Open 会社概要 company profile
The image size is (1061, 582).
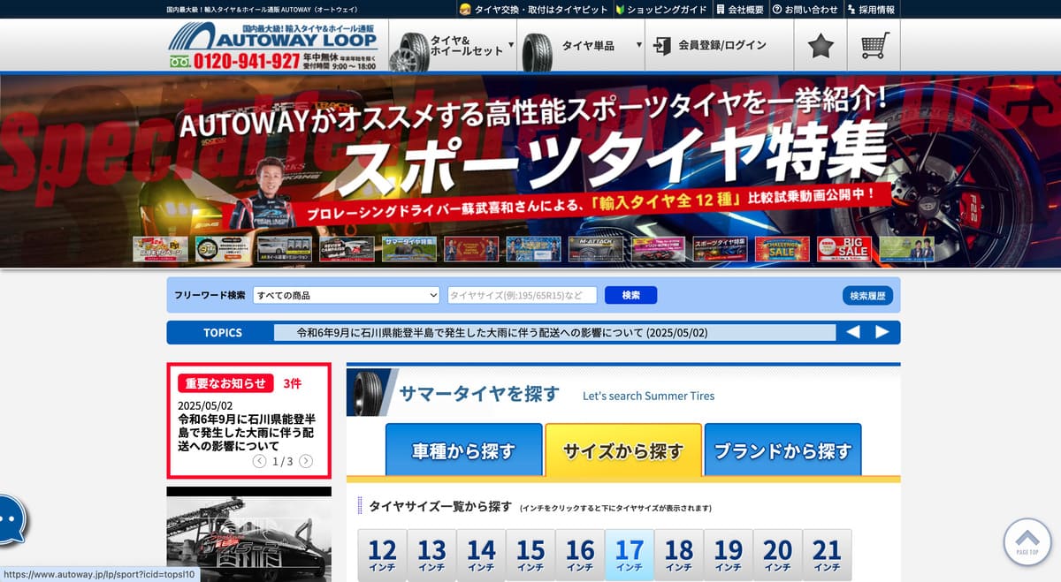click(739, 9)
